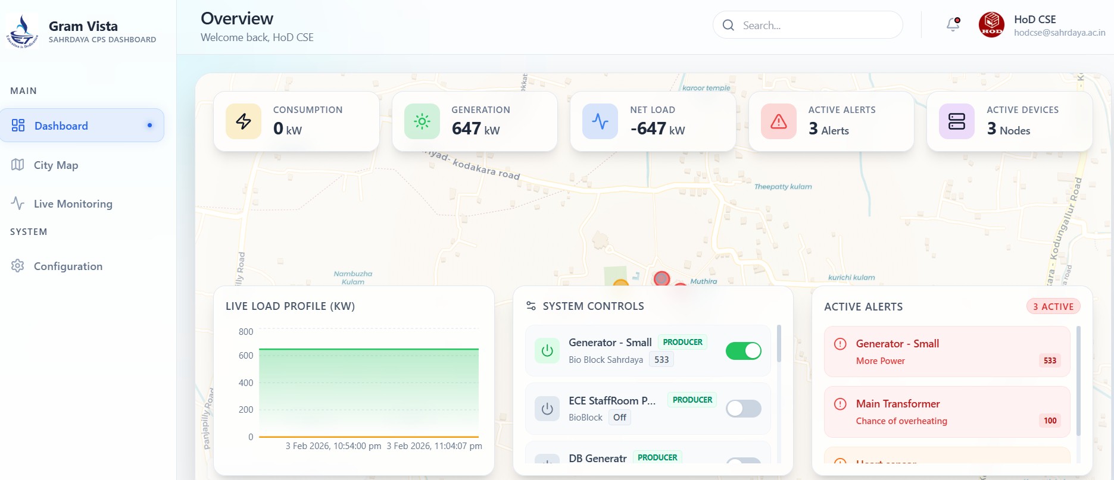This screenshot has width=1114, height=480.
Task: Open the Generator - Small alert
Action: (x=947, y=352)
